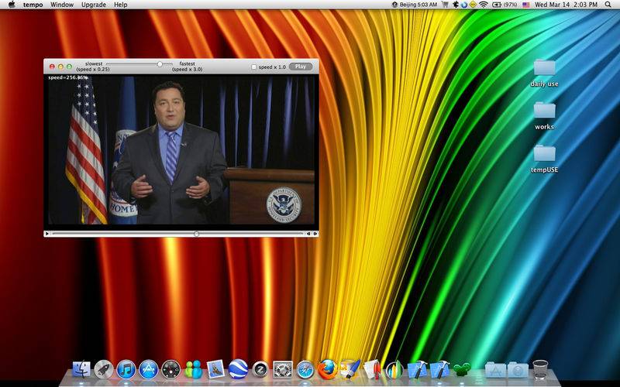
Task: Open the App Store dock icon
Action: (149, 370)
